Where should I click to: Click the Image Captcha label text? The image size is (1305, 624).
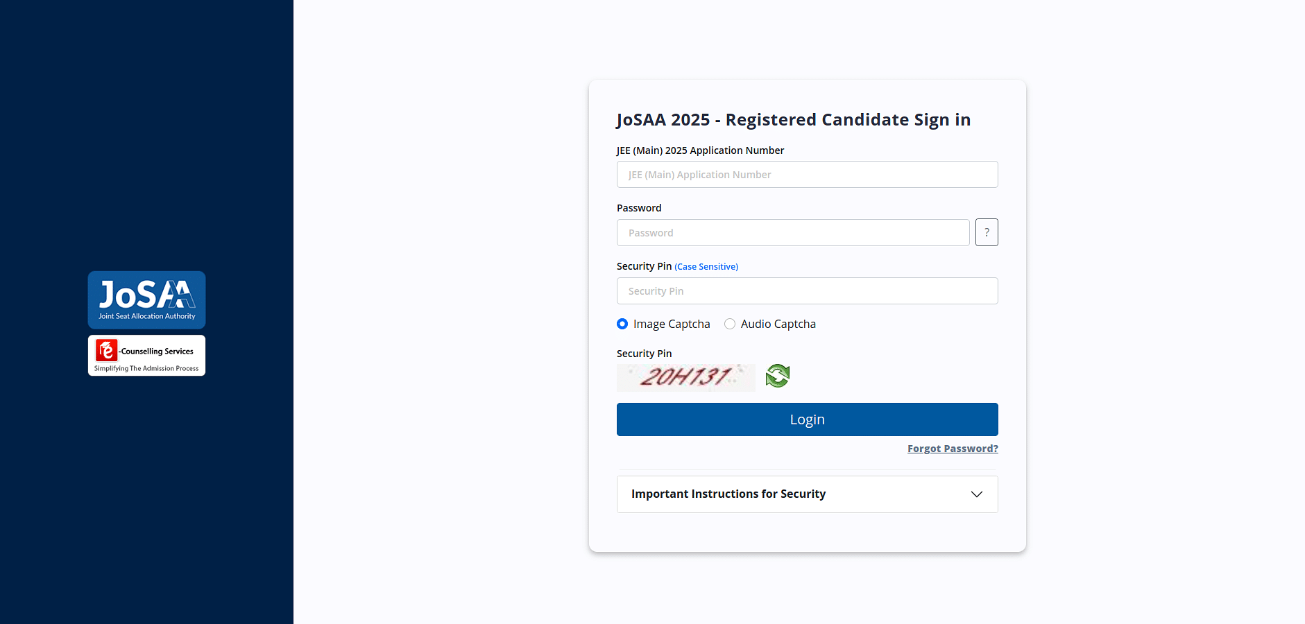672,324
